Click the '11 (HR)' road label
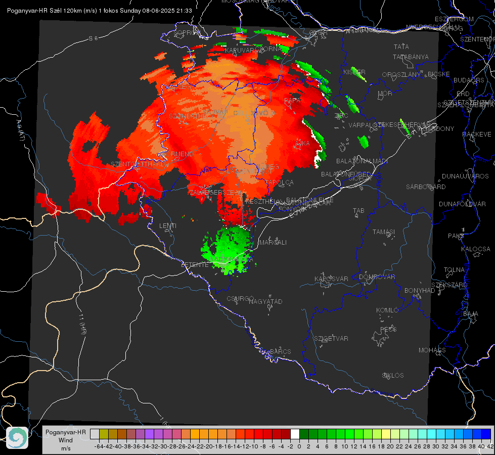 (x=83, y=324)
